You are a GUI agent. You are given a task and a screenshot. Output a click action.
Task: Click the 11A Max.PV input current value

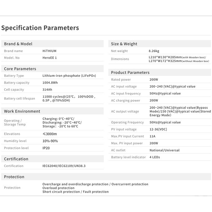(x=152, y=136)
